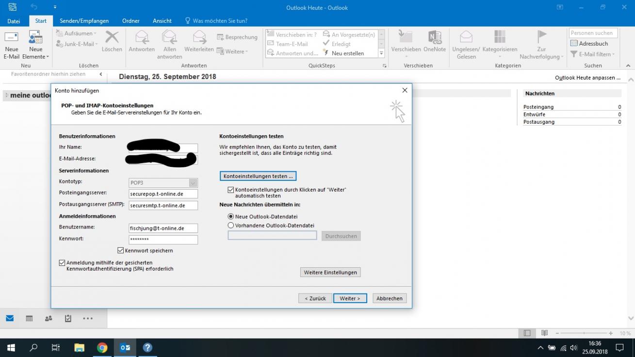Open Windows Start menu
The height and width of the screenshot is (357, 635).
(11, 347)
